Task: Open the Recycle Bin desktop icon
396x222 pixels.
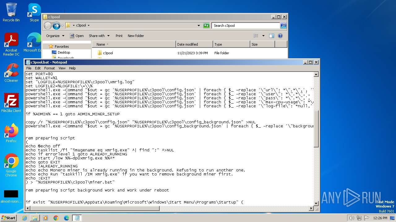Action: point(11,12)
